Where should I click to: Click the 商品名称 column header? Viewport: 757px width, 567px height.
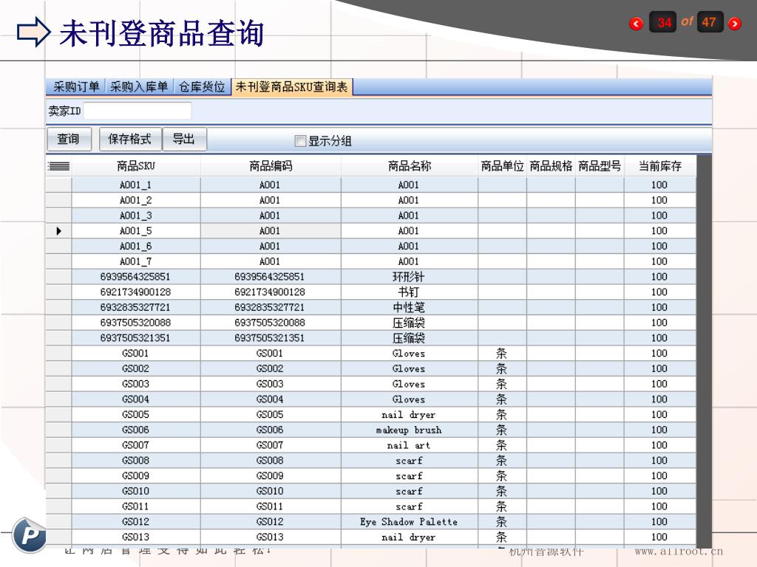(410, 166)
